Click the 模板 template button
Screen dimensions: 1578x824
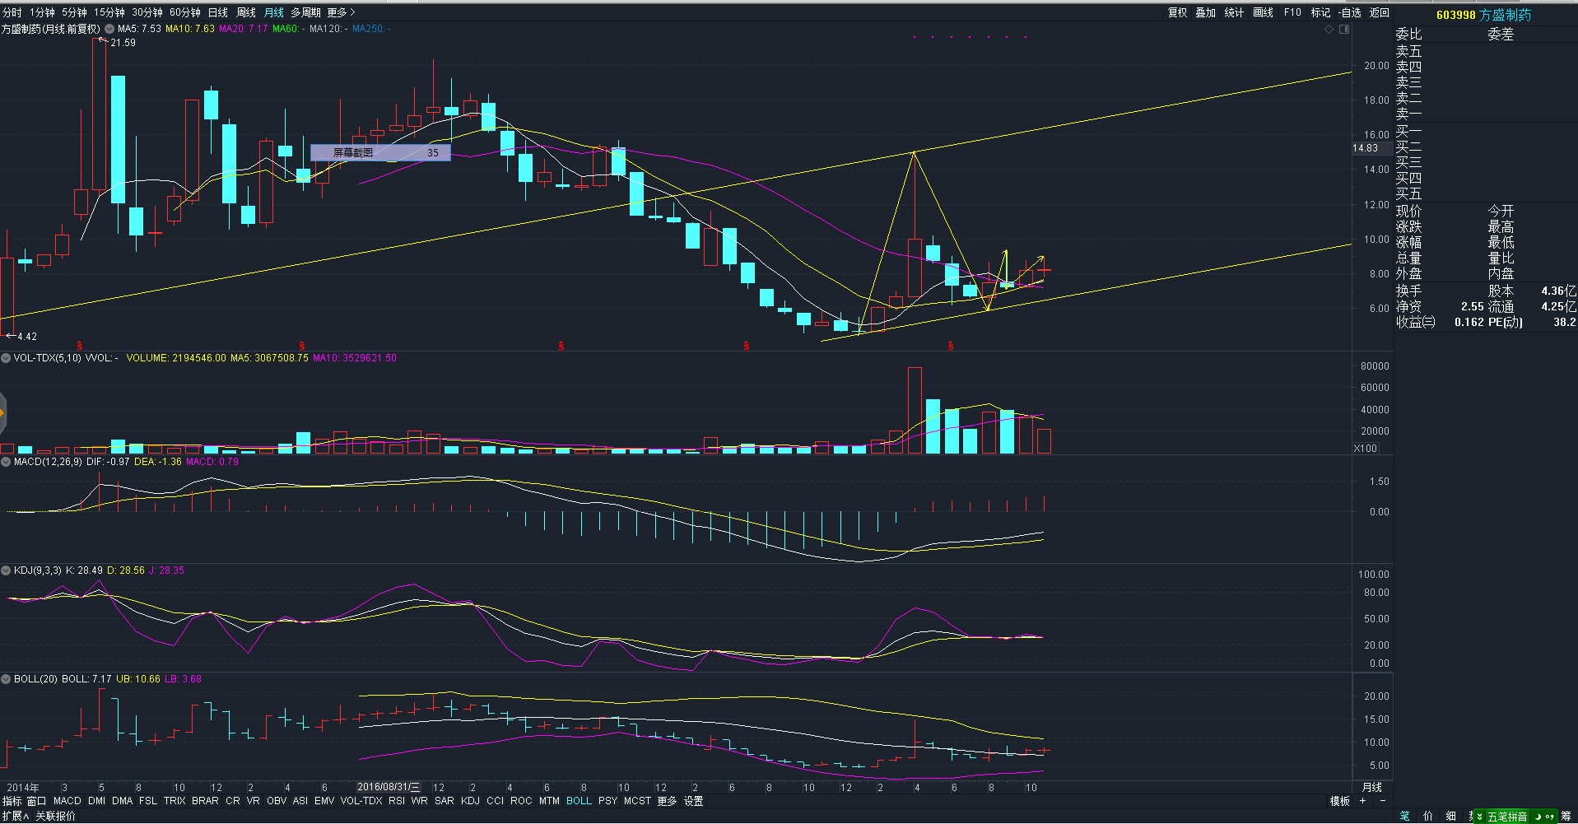(x=1340, y=801)
